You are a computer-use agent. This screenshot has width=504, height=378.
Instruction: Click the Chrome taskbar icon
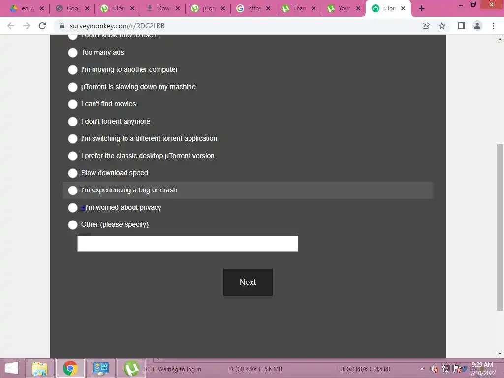click(x=70, y=368)
